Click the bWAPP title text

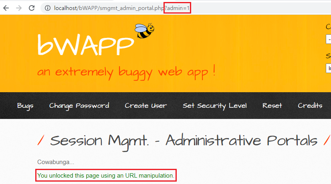(85, 45)
